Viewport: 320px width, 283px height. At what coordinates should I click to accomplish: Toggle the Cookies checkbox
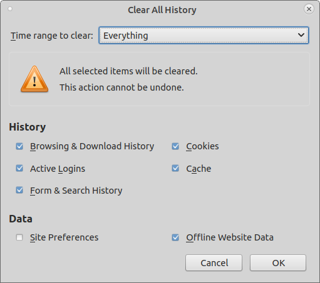tap(175, 146)
